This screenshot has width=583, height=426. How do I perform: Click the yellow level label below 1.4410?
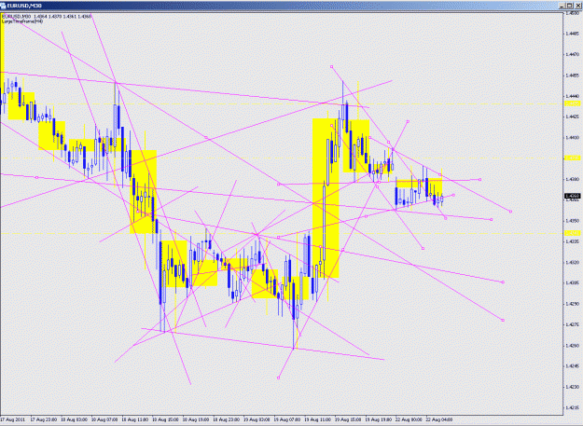pos(573,158)
